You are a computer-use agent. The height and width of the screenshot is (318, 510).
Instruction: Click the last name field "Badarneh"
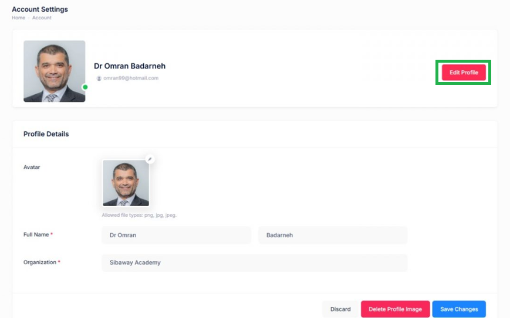(333, 235)
